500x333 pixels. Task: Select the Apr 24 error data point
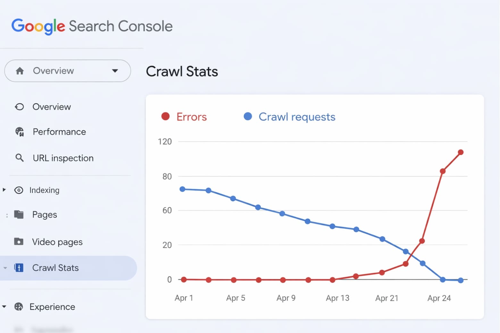pos(443,171)
